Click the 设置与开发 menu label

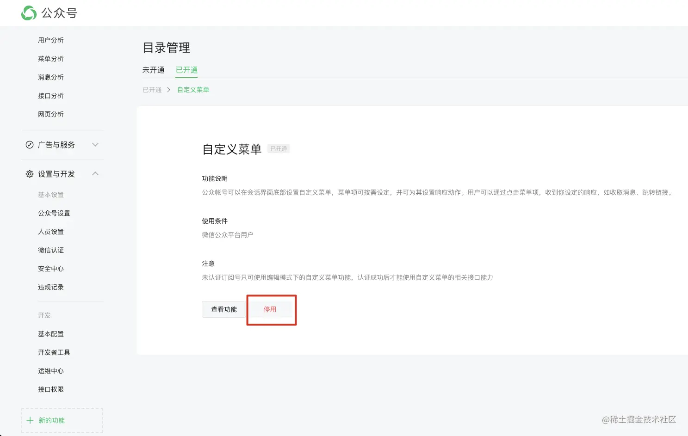tap(56, 174)
